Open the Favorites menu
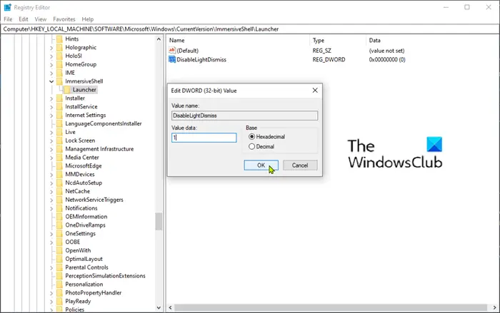The width and height of the screenshot is (500, 313). pos(64,19)
